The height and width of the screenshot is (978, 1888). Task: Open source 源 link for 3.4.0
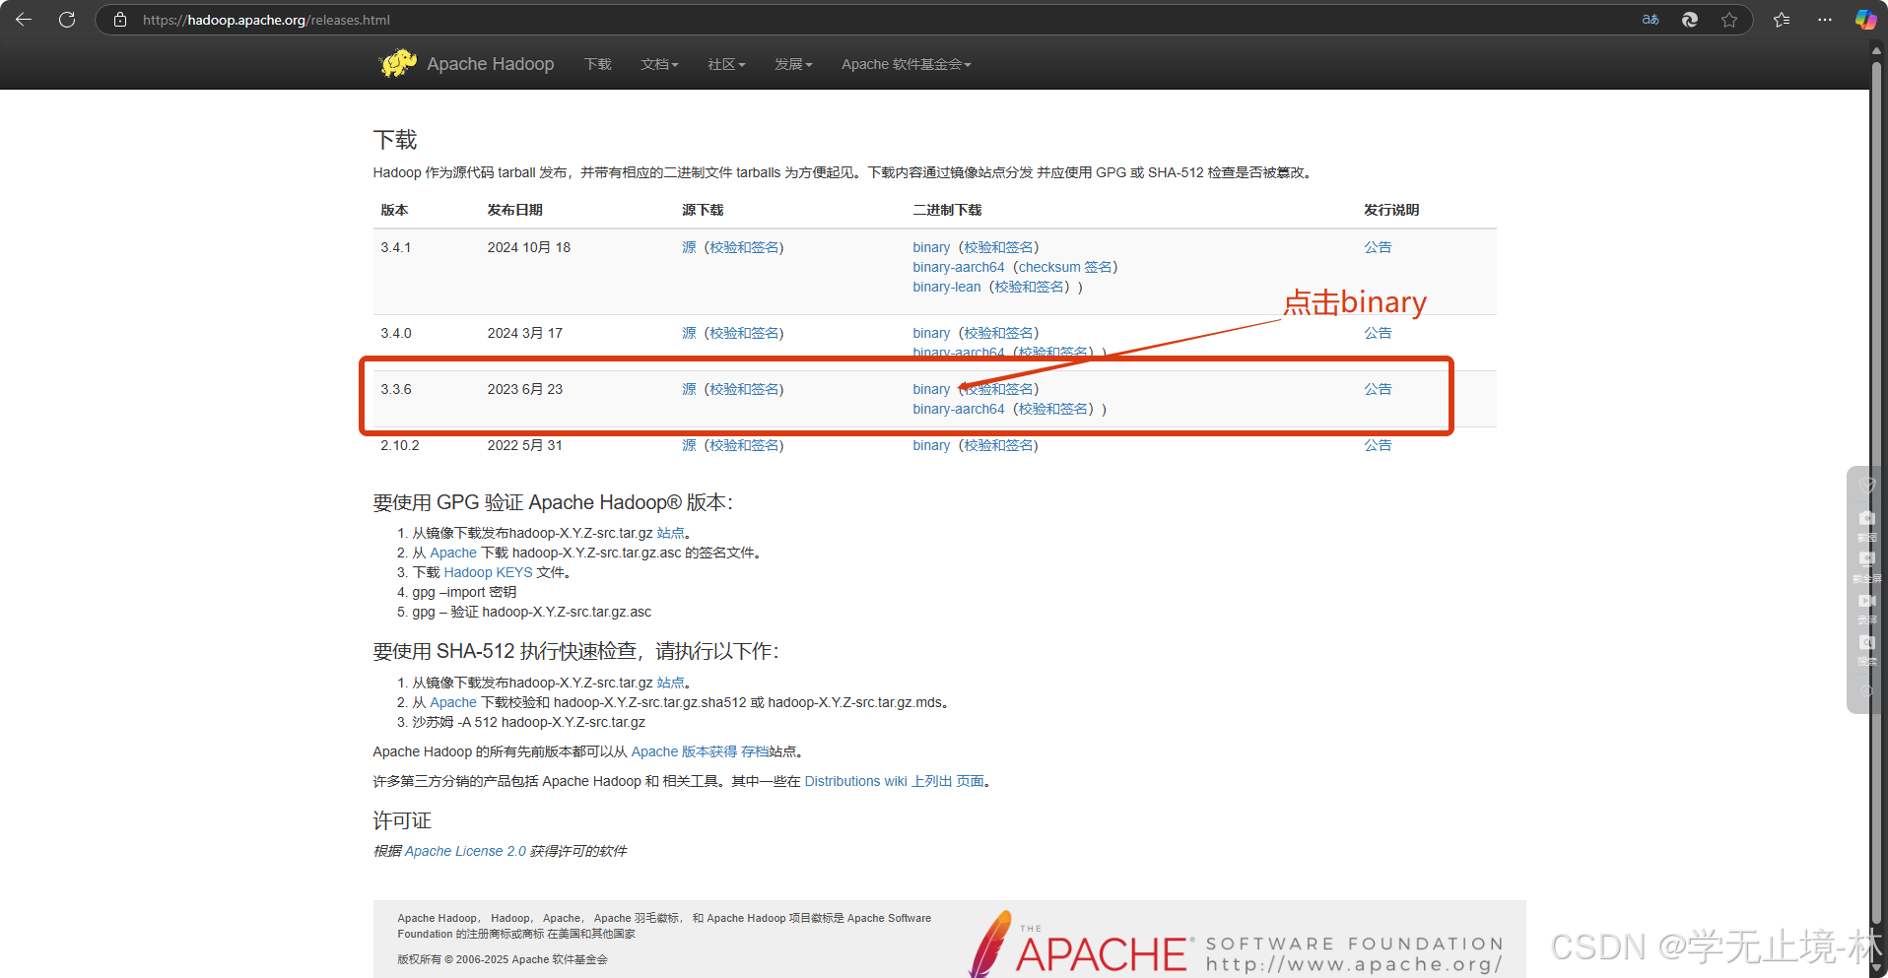click(x=689, y=333)
